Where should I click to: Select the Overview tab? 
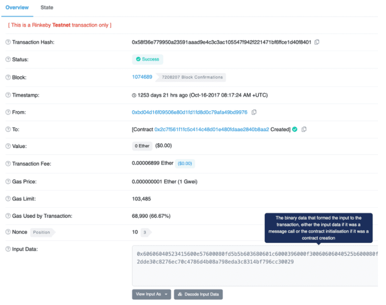[17, 8]
